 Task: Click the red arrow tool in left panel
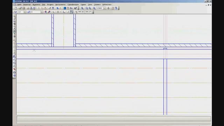[14, 69]
